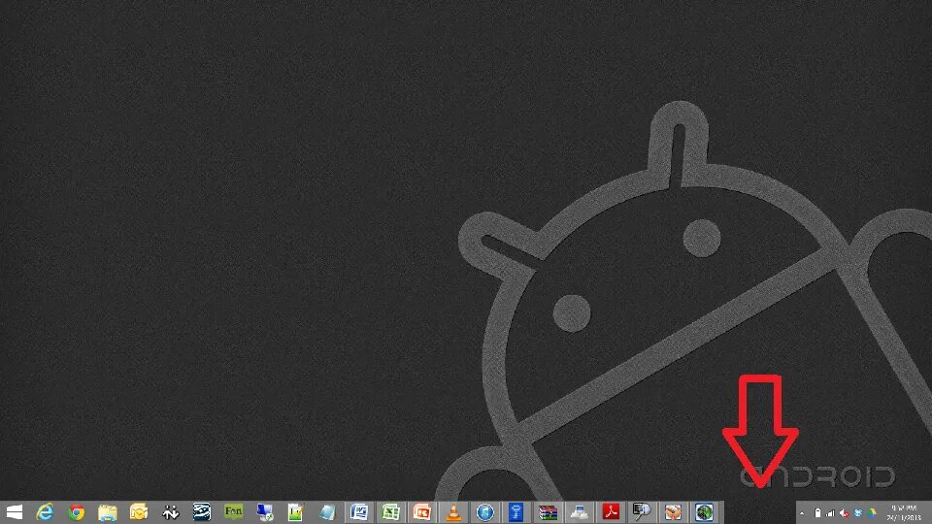Open the Windows Start button
This screenshot has width=932, height=524.
14,512
